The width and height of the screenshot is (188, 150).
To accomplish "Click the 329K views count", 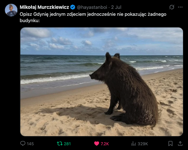I will [143, 144].
